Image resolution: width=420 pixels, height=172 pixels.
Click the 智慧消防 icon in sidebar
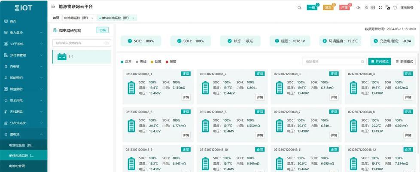tap(6, 89)
